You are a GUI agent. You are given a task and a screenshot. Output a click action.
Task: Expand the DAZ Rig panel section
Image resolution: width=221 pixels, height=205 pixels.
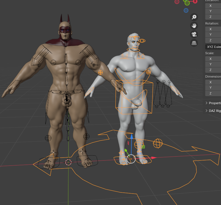(x=213, y=111)
